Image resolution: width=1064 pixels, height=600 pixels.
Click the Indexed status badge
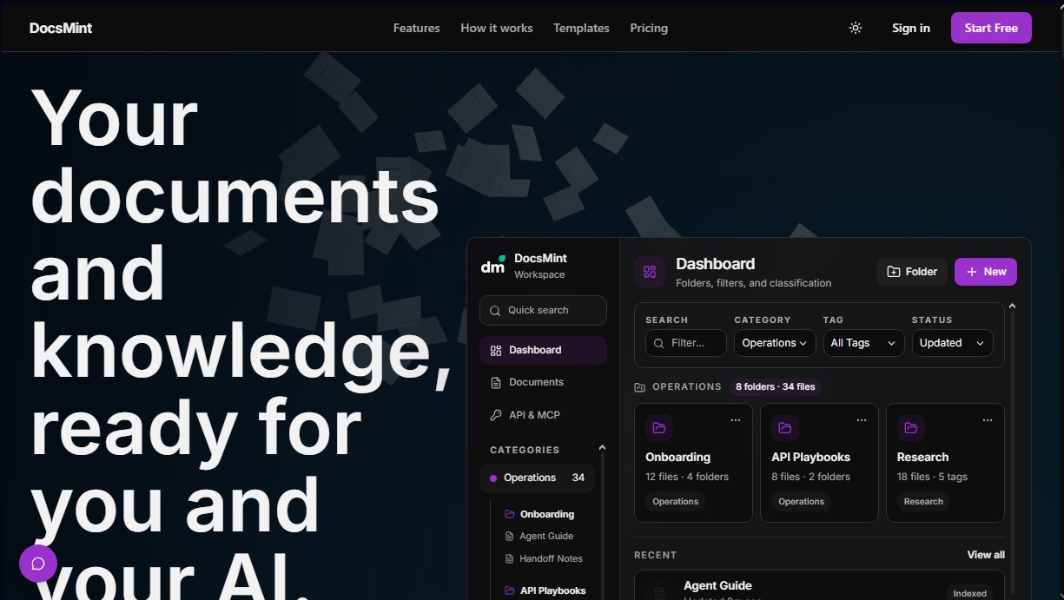pyautogui.click(x=970, y=594)
